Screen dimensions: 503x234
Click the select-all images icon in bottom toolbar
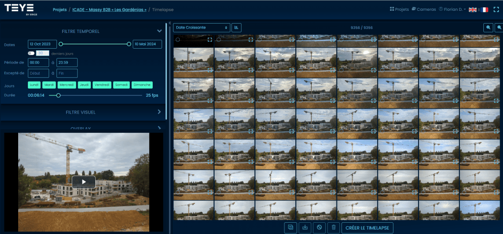click(x=291, y=227)
